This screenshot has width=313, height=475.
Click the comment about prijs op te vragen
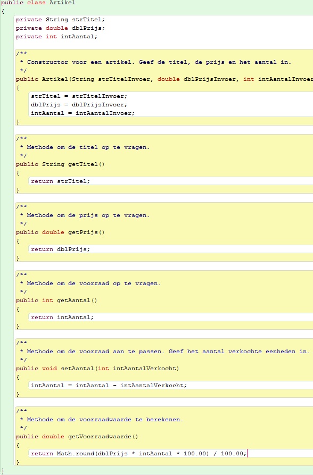[85, 215]
